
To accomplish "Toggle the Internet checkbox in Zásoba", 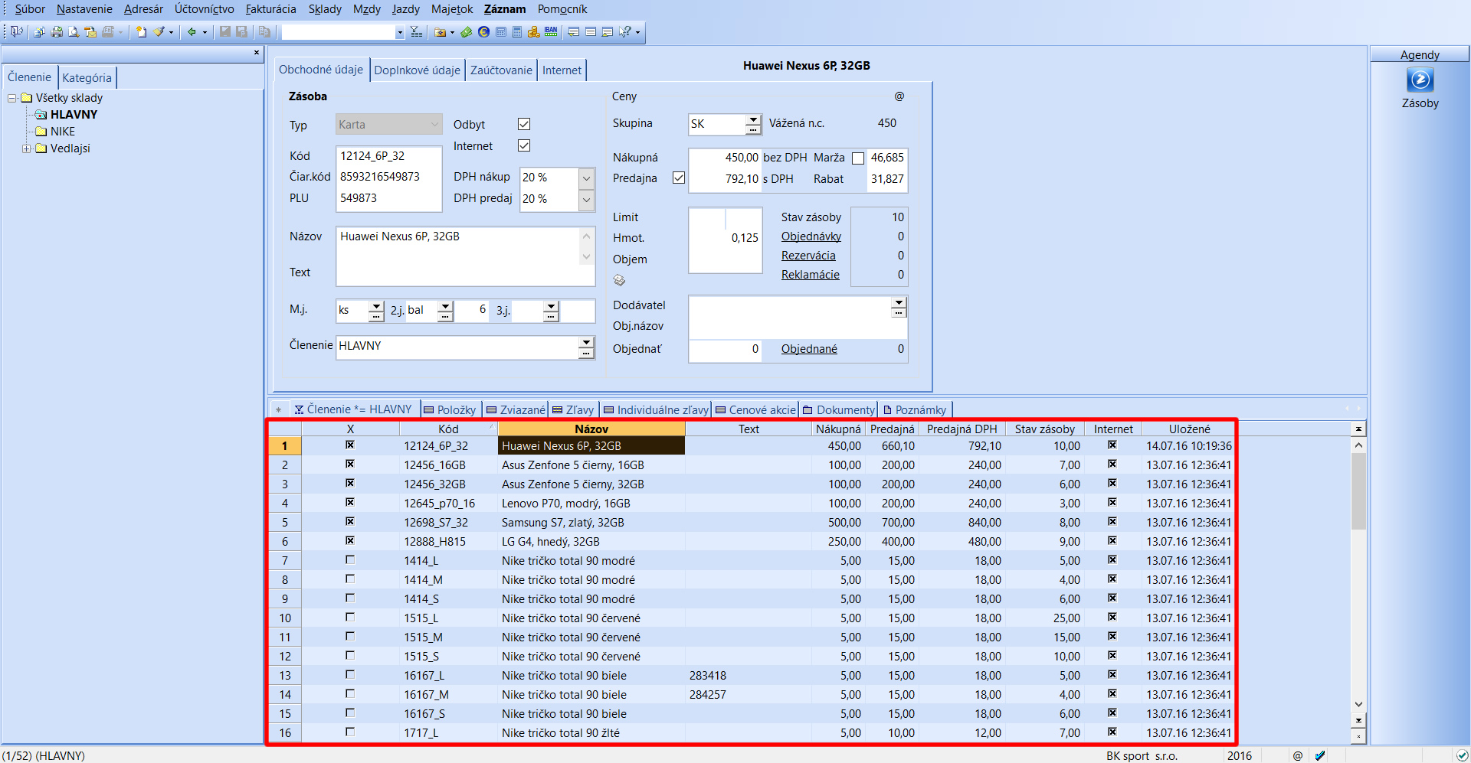I will 524,145.
